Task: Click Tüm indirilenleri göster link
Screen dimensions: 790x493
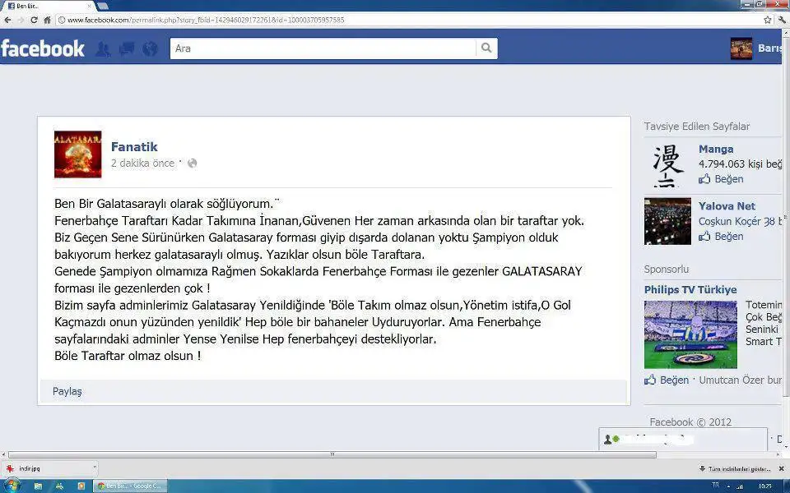Action: coord(739,469)
